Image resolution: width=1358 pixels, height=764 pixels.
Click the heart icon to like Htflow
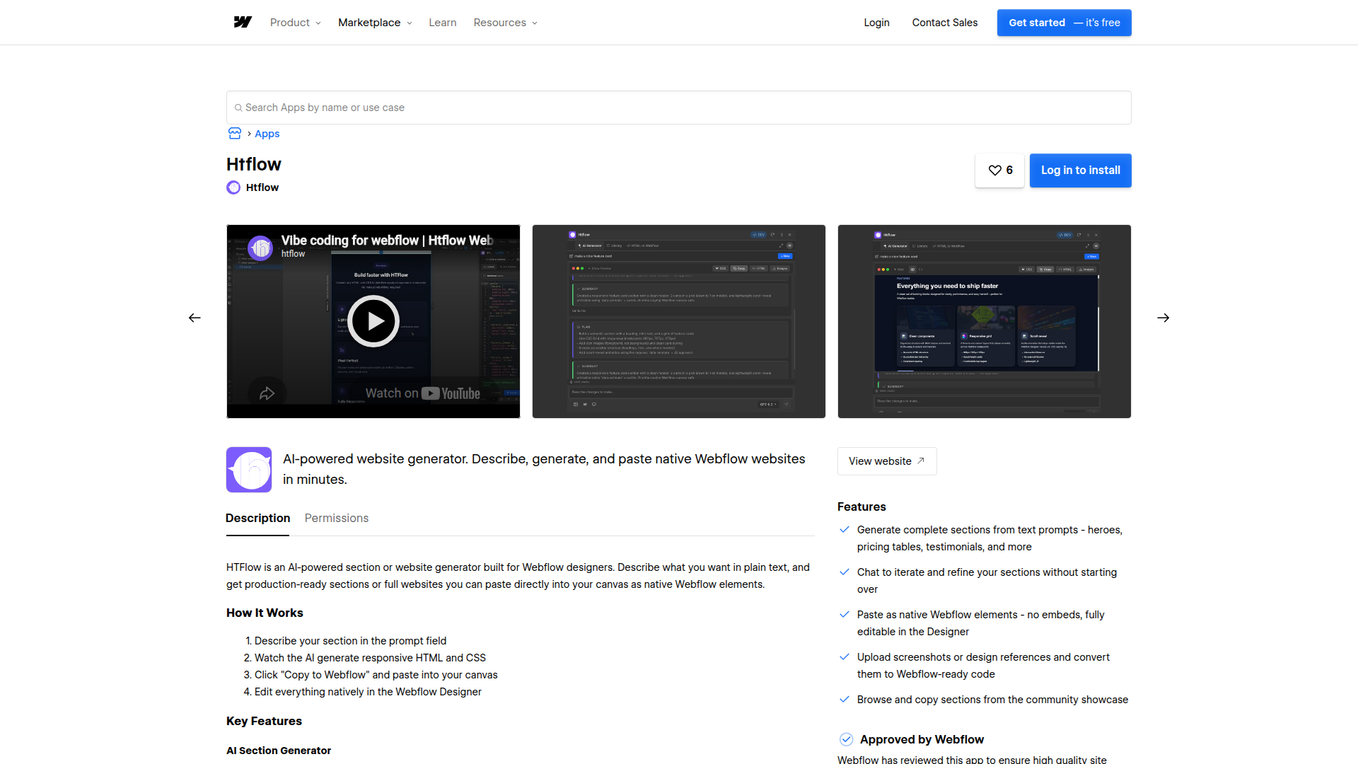coord(994,170)
